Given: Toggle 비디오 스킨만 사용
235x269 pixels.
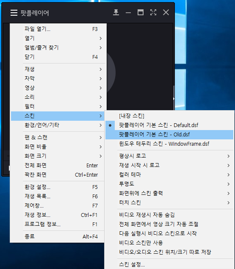Looking at the screenshot, I should click(x=169, y=243).
